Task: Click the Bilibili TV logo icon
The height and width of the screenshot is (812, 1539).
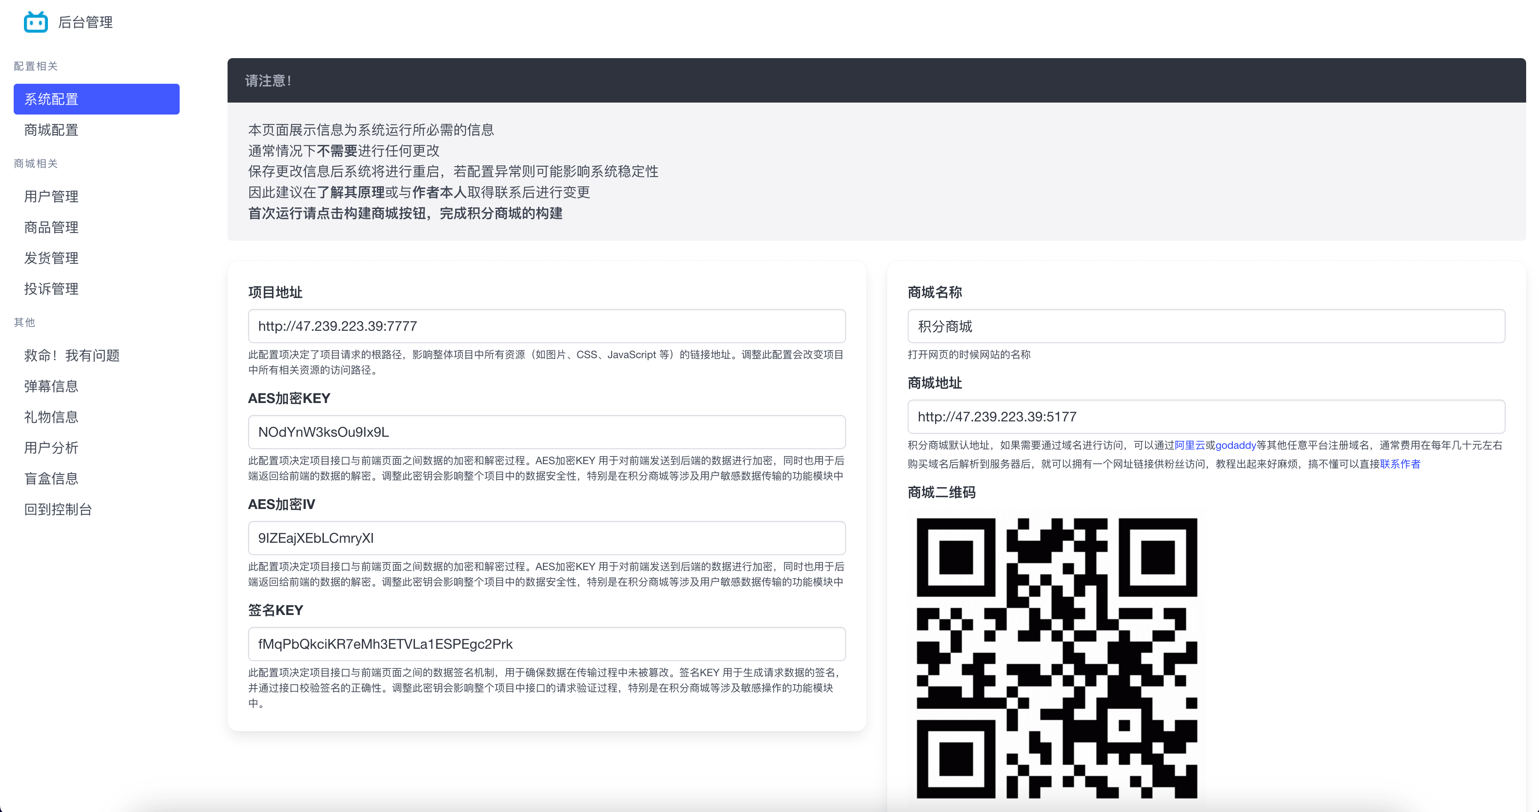Action: tap(35, 22)
